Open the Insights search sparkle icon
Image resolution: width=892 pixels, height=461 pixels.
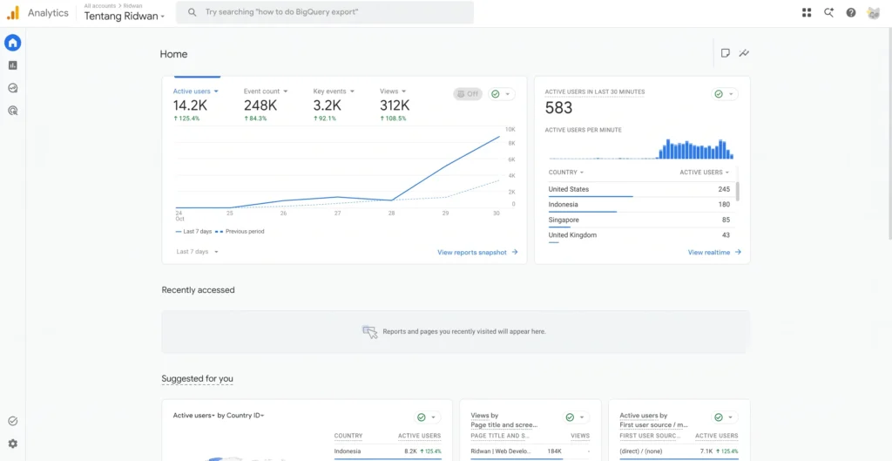coord(829,12)
